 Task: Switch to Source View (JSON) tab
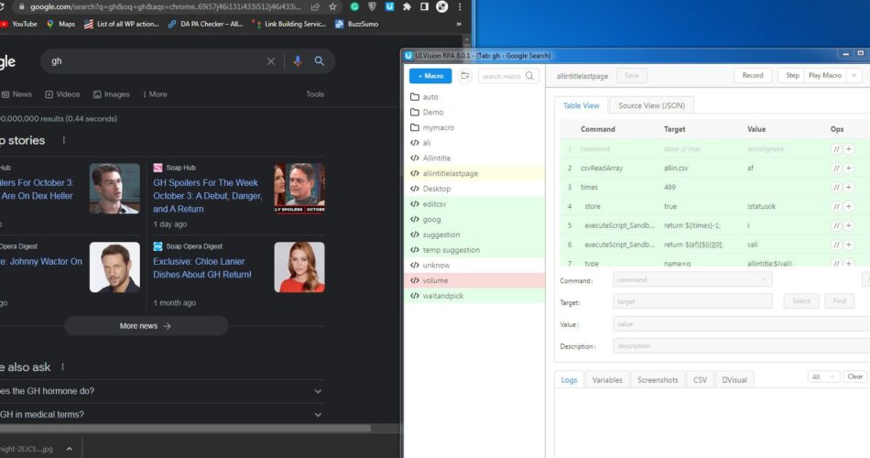click(x=651, y=106)
